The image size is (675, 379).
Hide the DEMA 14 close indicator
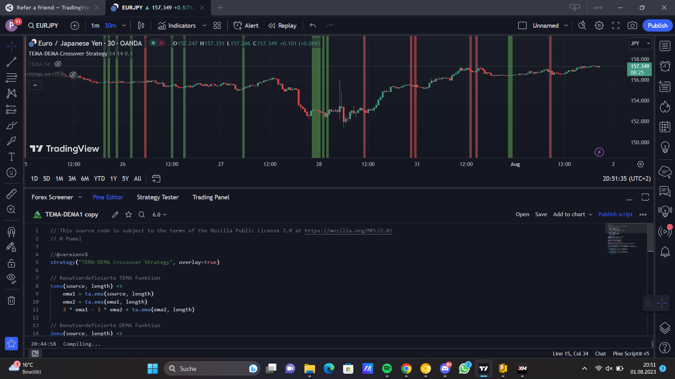pyautogui.click(x=73, y=74)
